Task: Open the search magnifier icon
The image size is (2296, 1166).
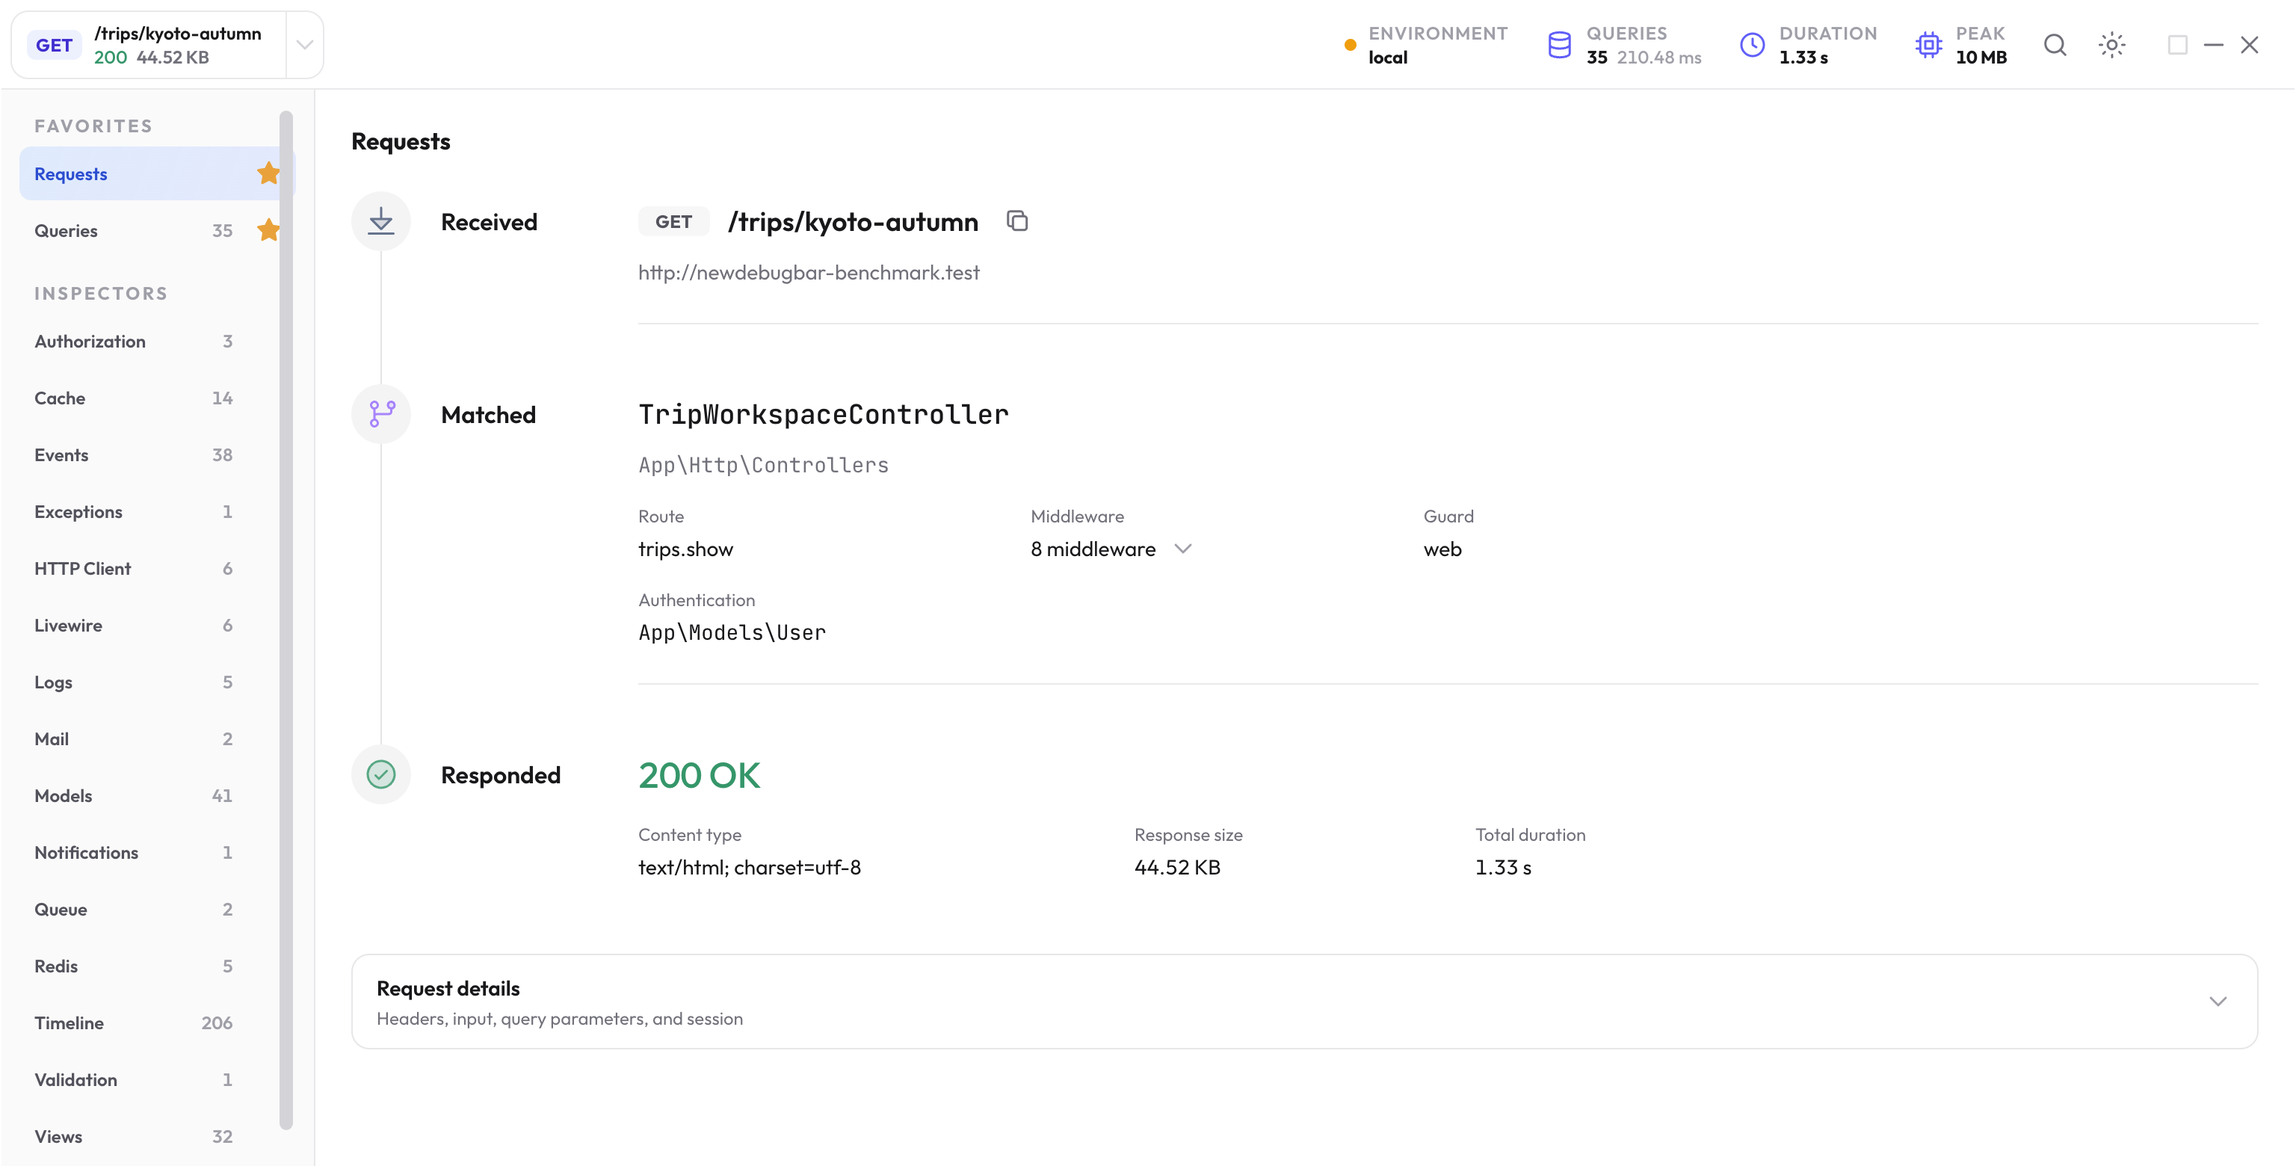Action: coord(2055,45)
